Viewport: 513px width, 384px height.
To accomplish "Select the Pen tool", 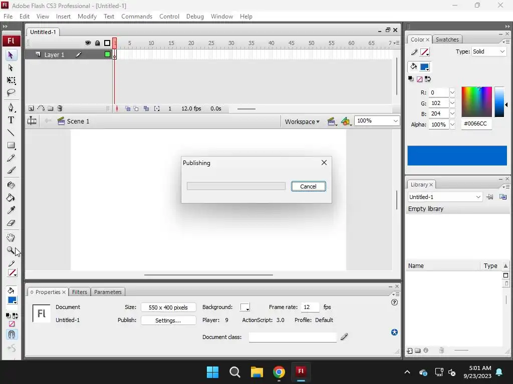I will pyautogui.click(x=11, y=107).
